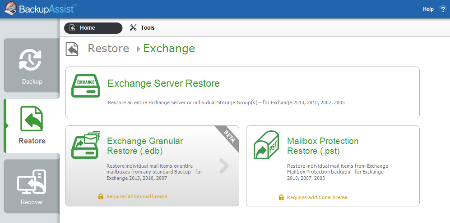Click the chevron arrow on Granular Restore card

(224, 166)
